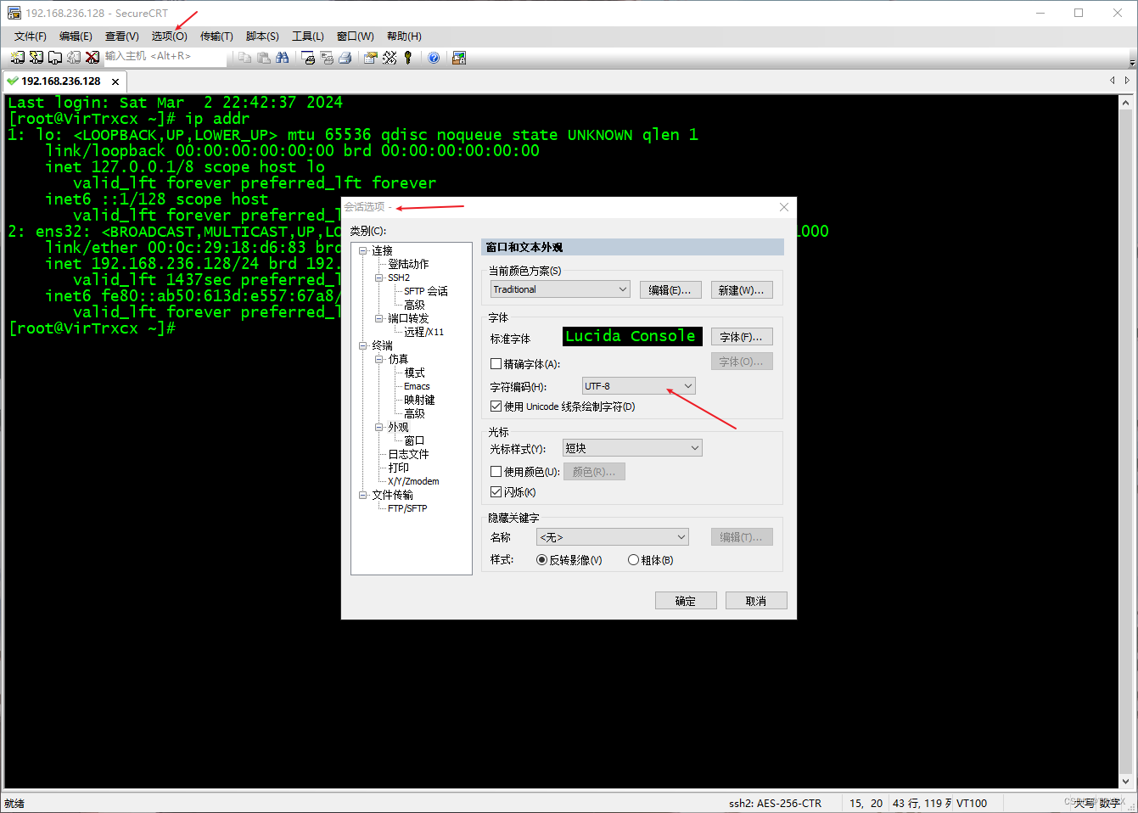Click 编辑(E)... button for color scheme

tap(670, 290)
